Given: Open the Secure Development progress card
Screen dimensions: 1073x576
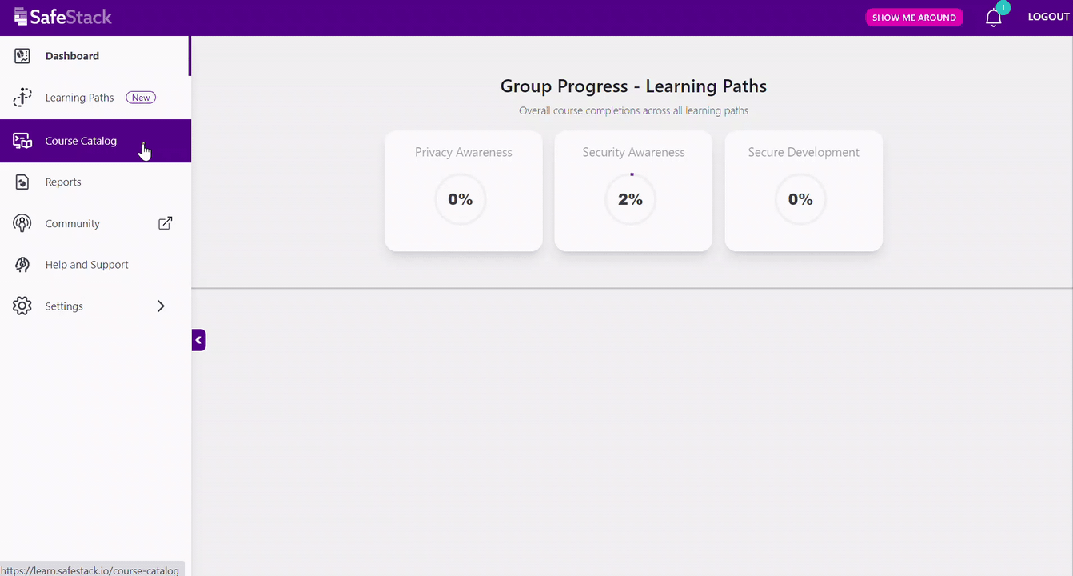Looking at the screenshot, I should tap(804, 191).
